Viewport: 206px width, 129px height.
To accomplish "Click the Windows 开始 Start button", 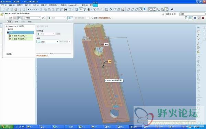I will coord(7,127).
